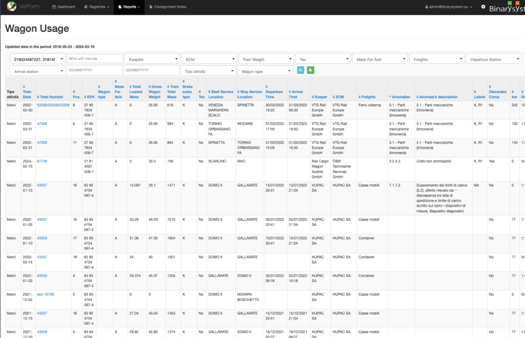This screenshot has width=525, height=338.
Task: Sort by Discarded Comp column
Action: [x=497, y=92]
